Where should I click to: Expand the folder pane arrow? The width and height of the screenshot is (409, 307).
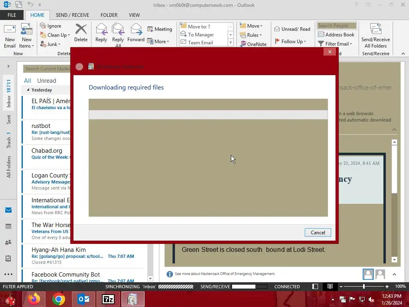click(8, 66)
